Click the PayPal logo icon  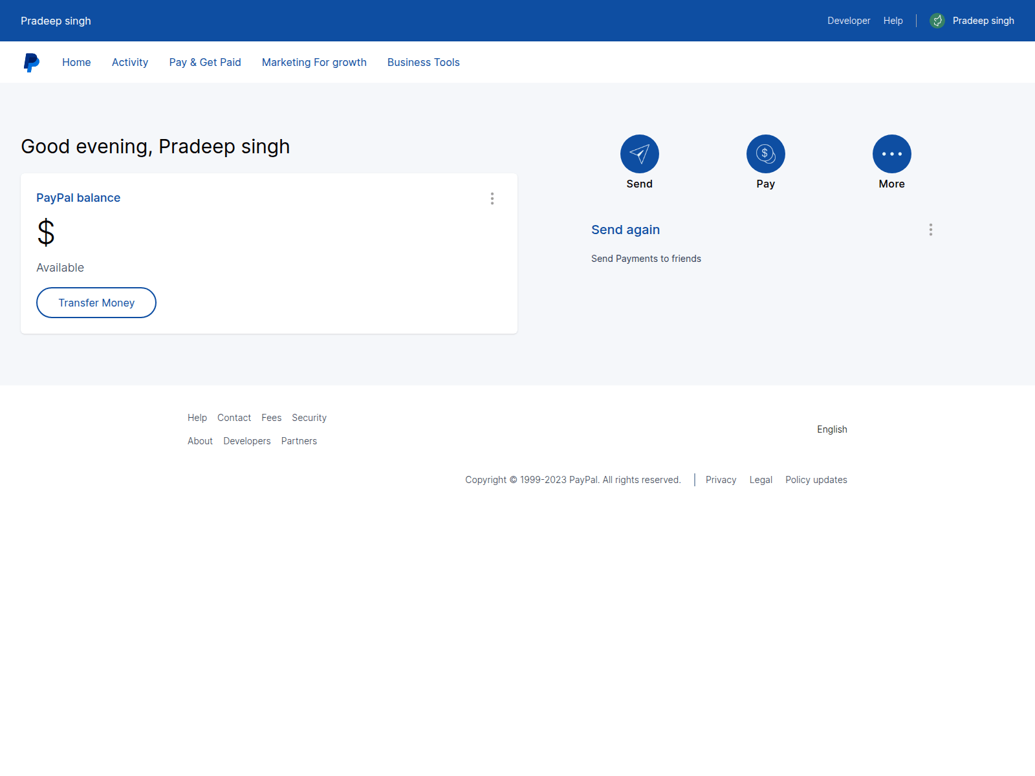click(x=31, y=62)
